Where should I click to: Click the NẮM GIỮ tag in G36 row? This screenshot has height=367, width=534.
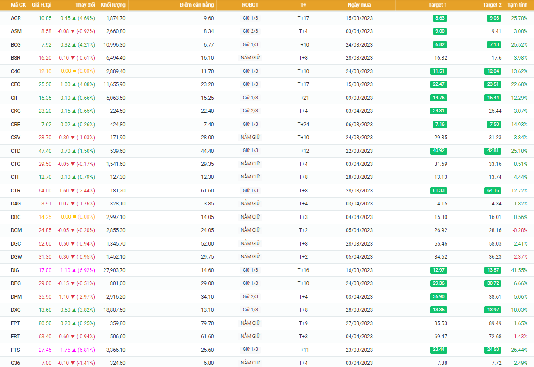(250, 363)
